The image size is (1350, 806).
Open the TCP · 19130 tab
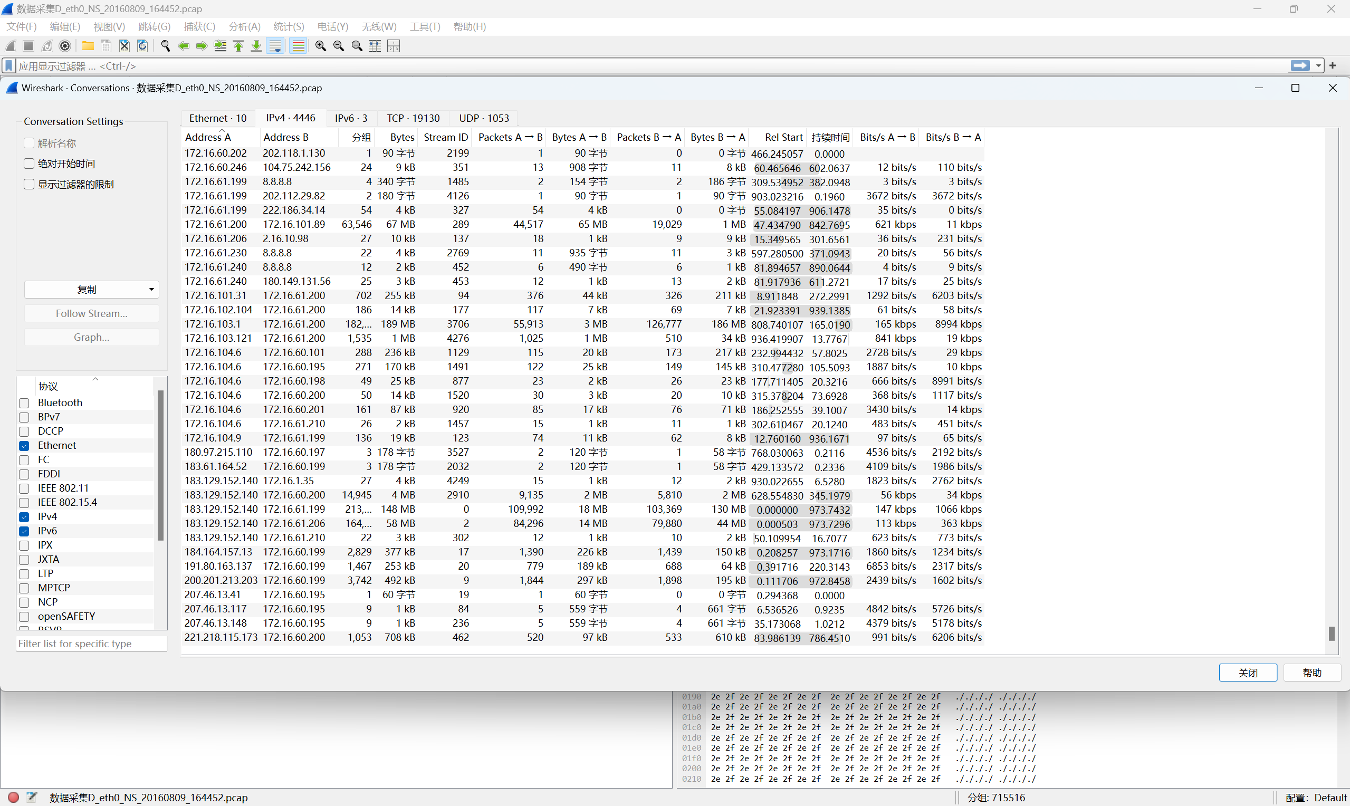click(413, 118)
